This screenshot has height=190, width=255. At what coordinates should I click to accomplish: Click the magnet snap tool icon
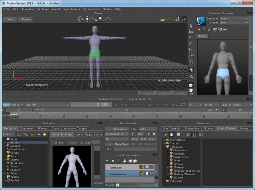pos(191,56)
